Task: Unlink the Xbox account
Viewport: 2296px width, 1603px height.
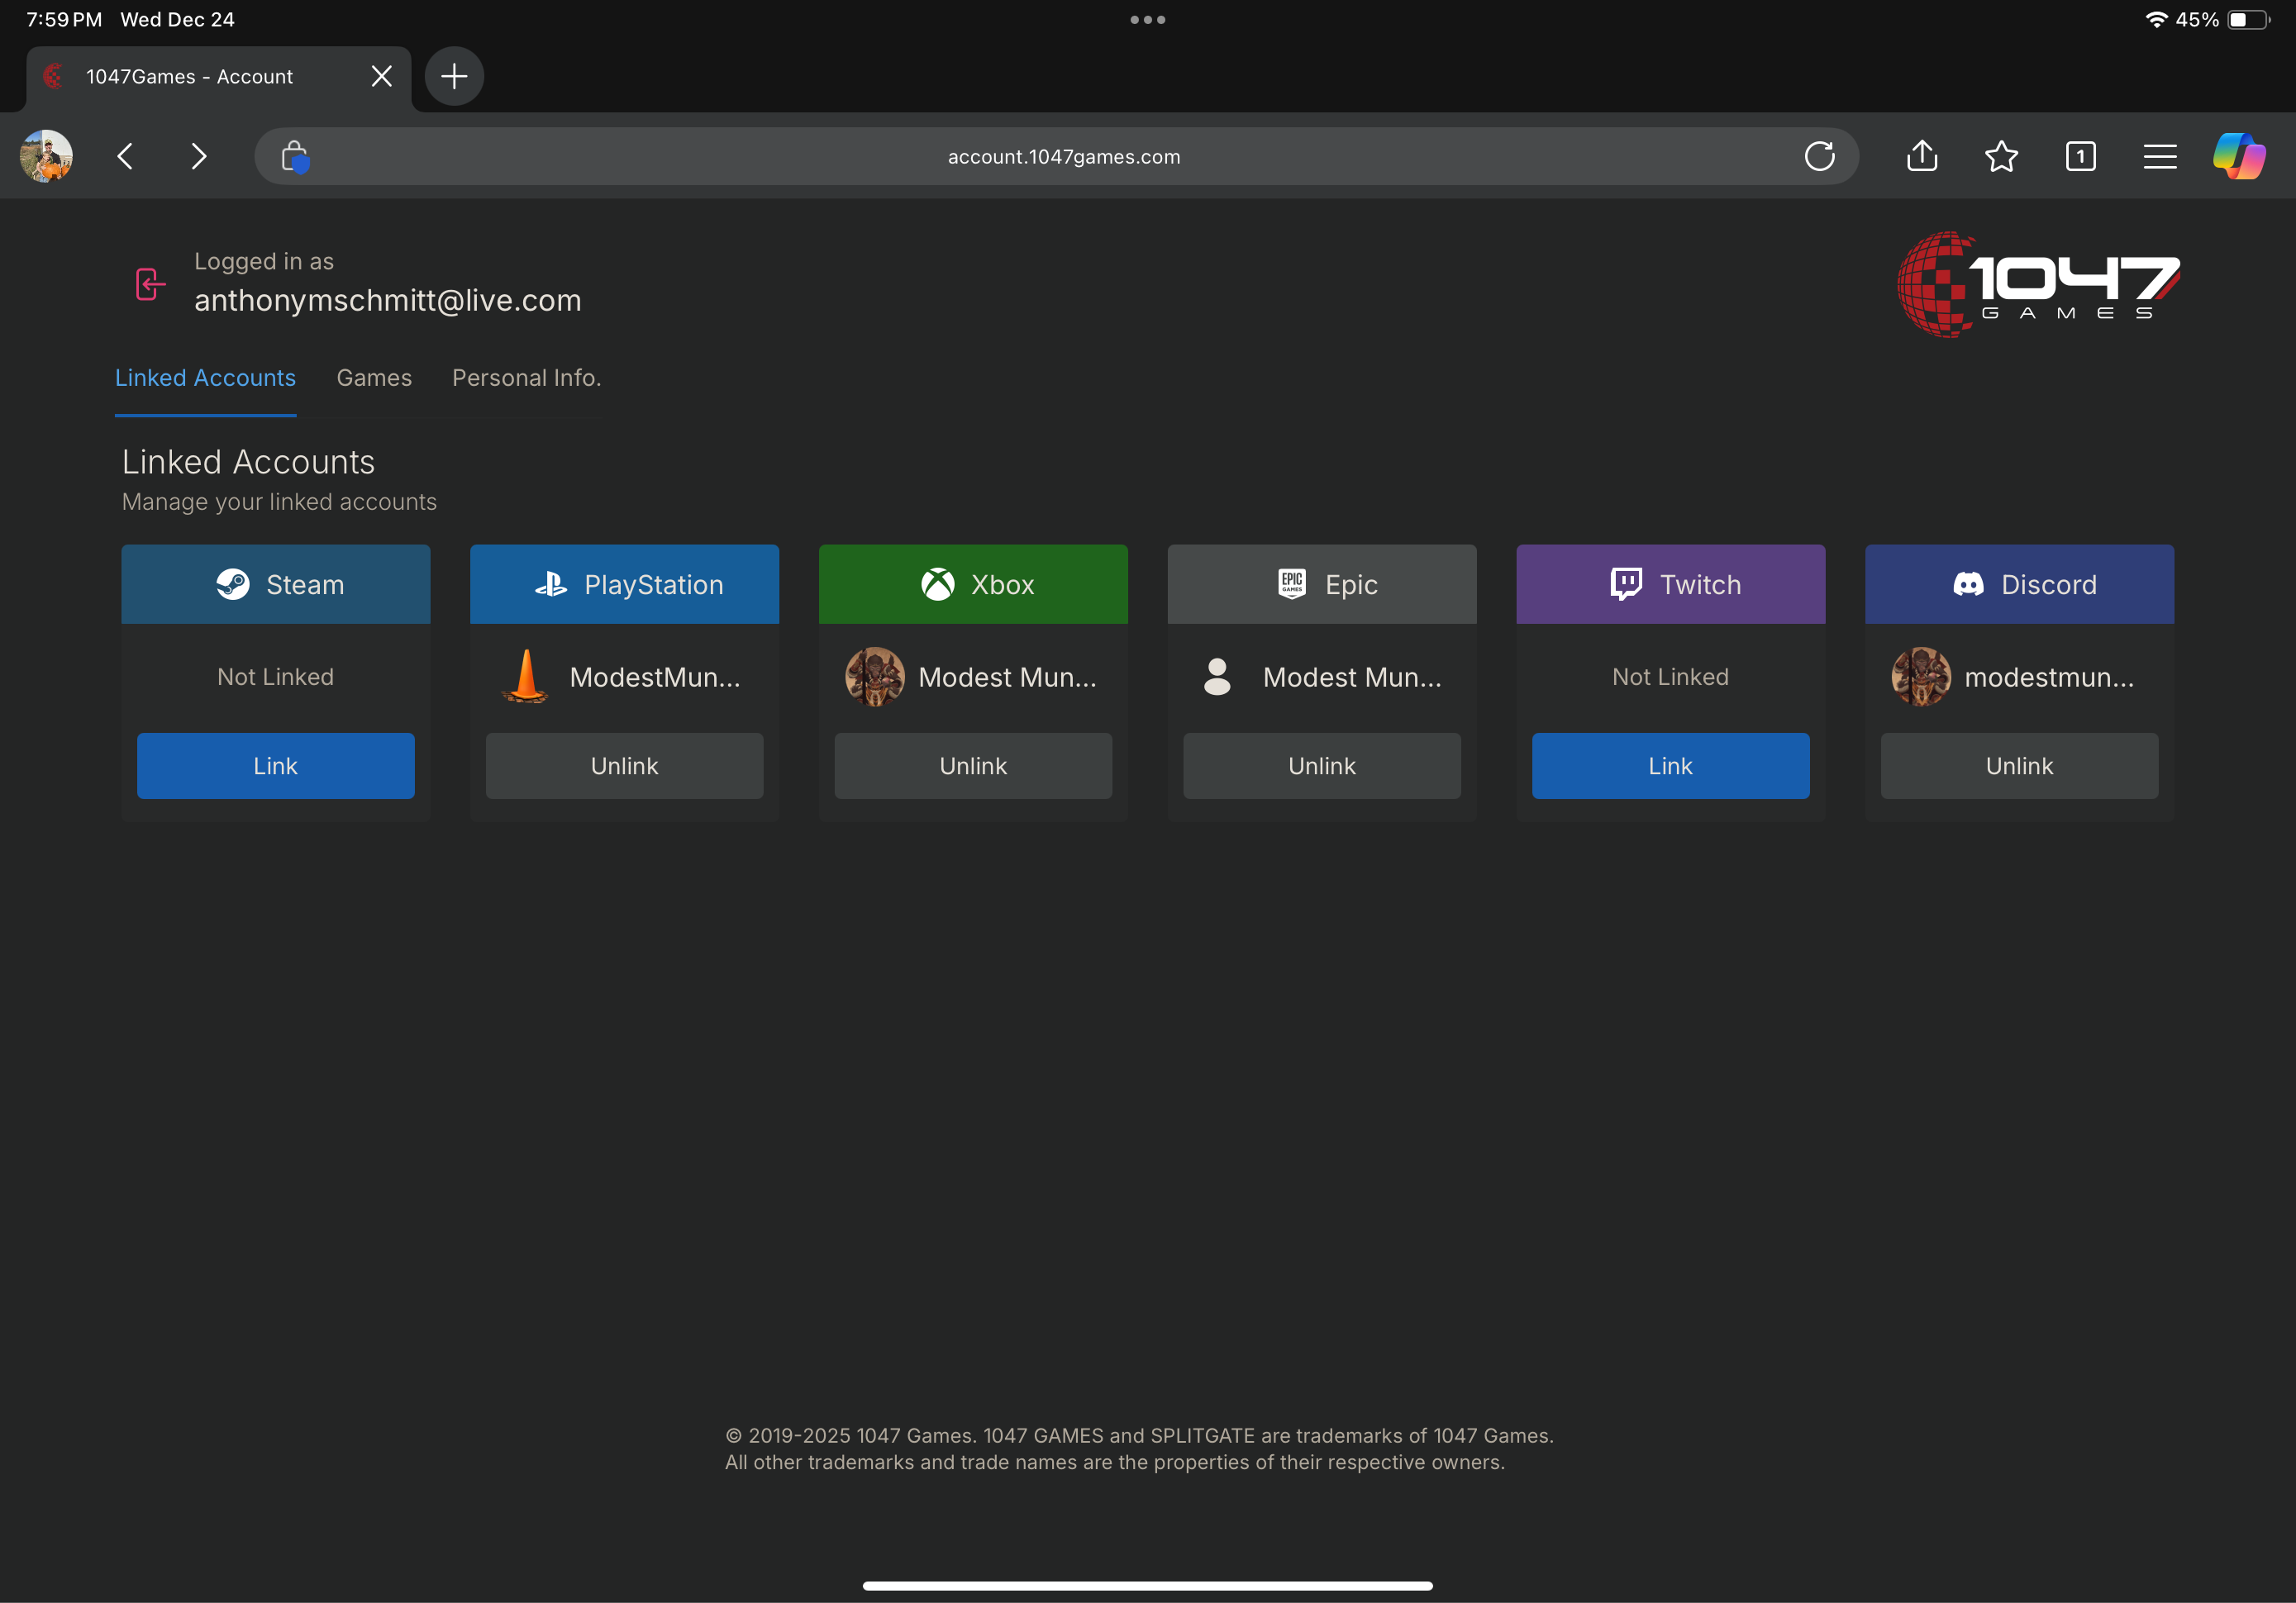Action: pyautogui.click(x=973, y=766)
